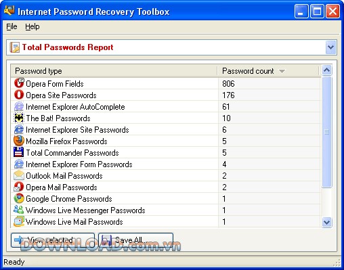This screenshot has height=270, width=344.
Task: Click Internet Explorer Site Passwords icon
Action: pos(19,129)
